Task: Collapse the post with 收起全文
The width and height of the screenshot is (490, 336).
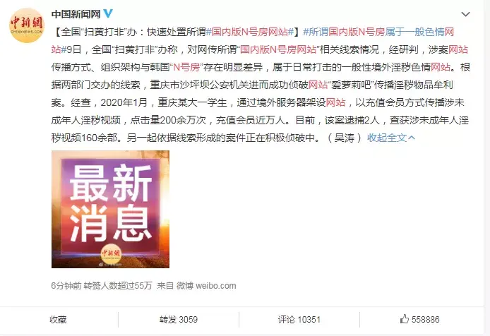Action: point(387,138)
